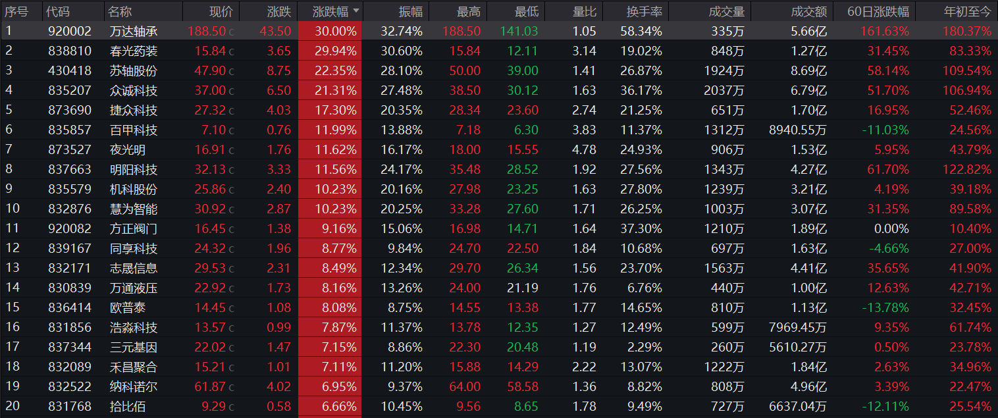Click stock code 835857
The height and width of the screenshot is (418, 998).
[x=70, y=130]
